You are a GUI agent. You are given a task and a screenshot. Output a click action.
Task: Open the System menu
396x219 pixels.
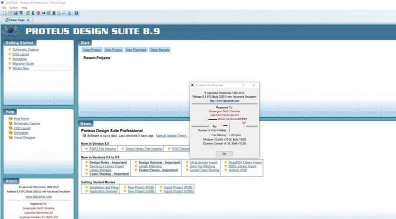pyautogui.click(x=13, y=8)
